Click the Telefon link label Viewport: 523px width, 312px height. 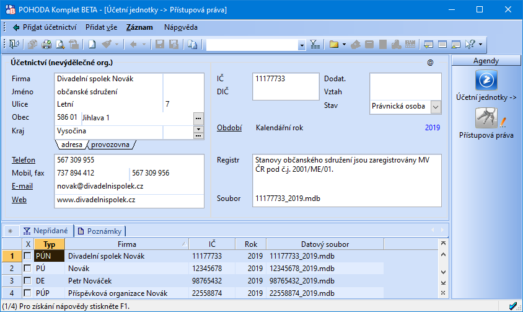click(x=24, y=160)
